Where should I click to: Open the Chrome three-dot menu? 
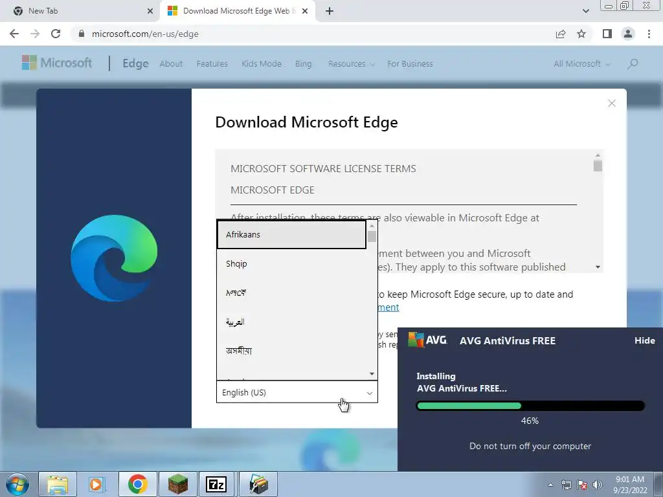coord(649,34)
